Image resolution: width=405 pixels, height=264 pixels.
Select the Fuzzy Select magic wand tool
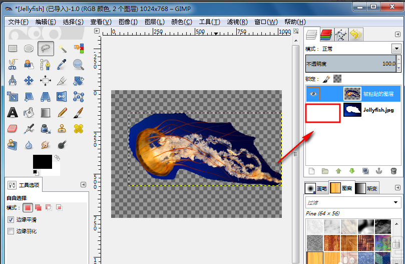point(62,49)
